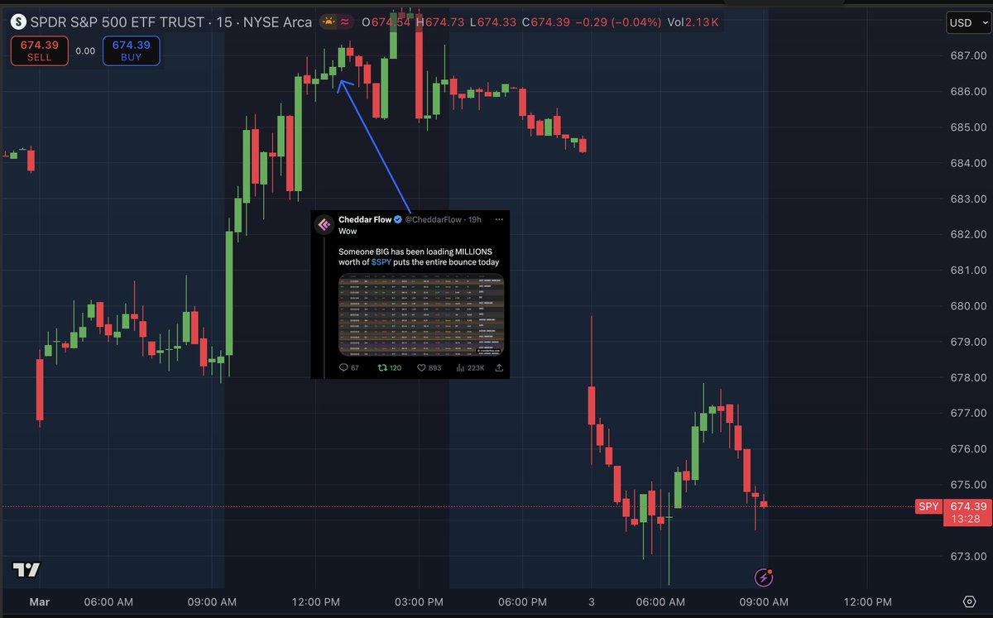The height and width of the screenshot is (618, 993).
Task: Click the Wow text in the tweet
Action: [x=348, y=232]
